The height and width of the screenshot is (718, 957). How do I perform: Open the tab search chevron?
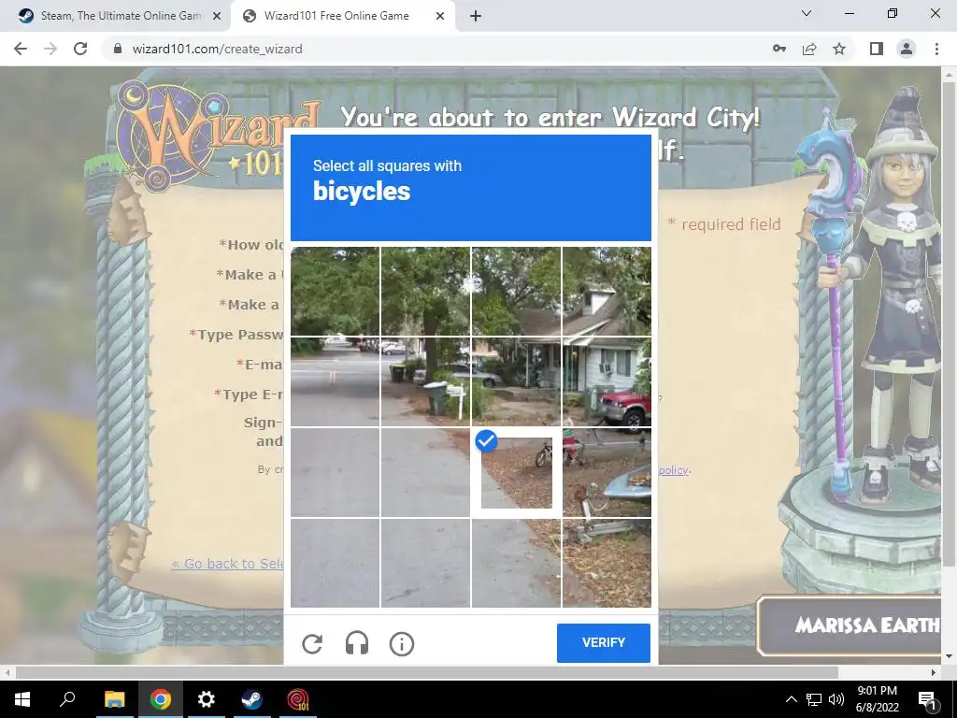pyautogui.click(x=807, y=13)
